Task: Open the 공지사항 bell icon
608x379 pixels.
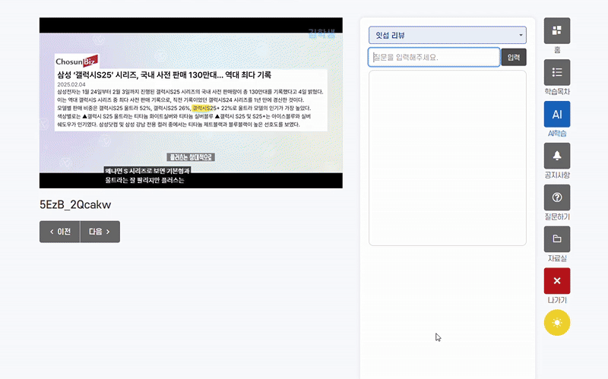Action: 557,156
